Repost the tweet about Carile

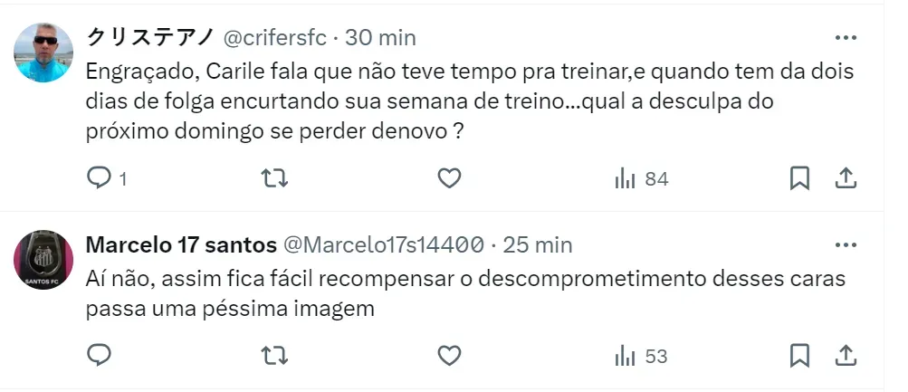[x=273, y=178]
